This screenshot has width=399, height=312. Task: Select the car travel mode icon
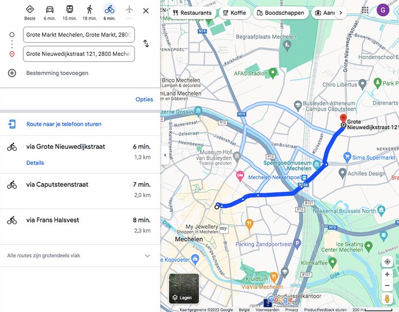[x=50, y=10]
